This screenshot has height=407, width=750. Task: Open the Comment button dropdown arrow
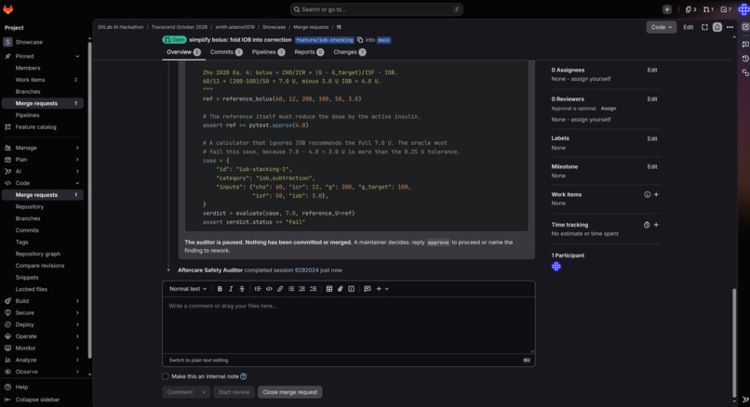(204, 392)
